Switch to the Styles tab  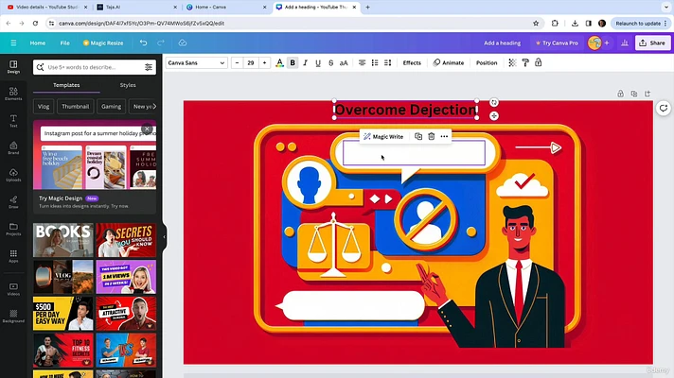(128, 85)
